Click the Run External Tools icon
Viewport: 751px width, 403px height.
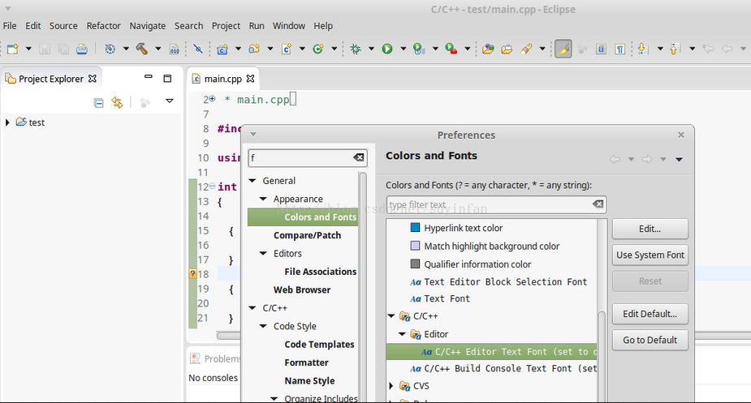(x=451, y=49)
